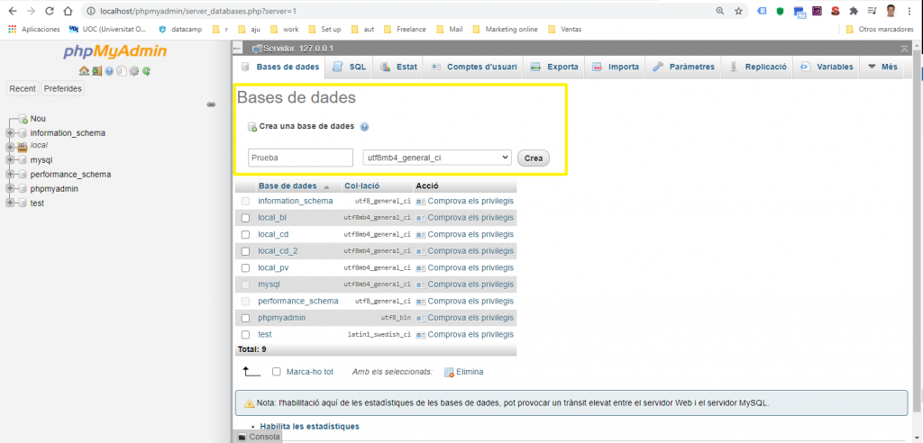The width and height of the screenshot is (923, 443).
Task: Check the test database checkbox
Action: [x=245, y=334]
